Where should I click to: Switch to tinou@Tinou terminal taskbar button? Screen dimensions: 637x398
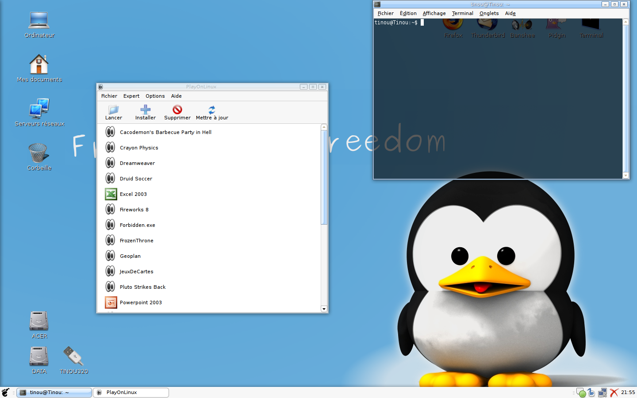(54, 392)
